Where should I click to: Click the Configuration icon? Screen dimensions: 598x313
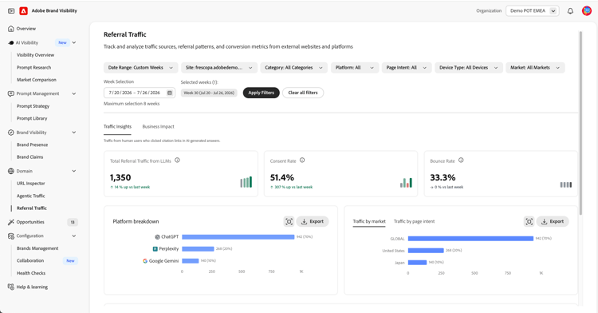[11, 236]
